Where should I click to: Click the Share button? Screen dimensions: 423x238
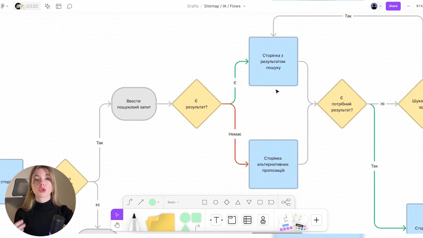393,6
